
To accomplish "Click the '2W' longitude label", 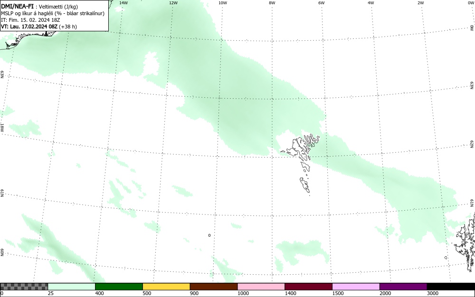I will 420,3.
